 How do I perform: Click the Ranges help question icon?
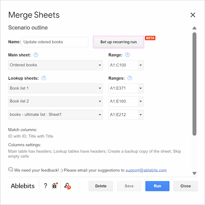pos(130,78)
